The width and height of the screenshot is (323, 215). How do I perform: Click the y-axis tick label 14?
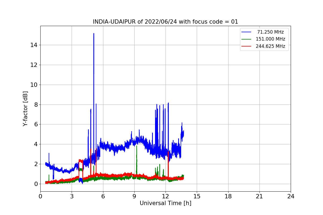(x=34, y=45)
